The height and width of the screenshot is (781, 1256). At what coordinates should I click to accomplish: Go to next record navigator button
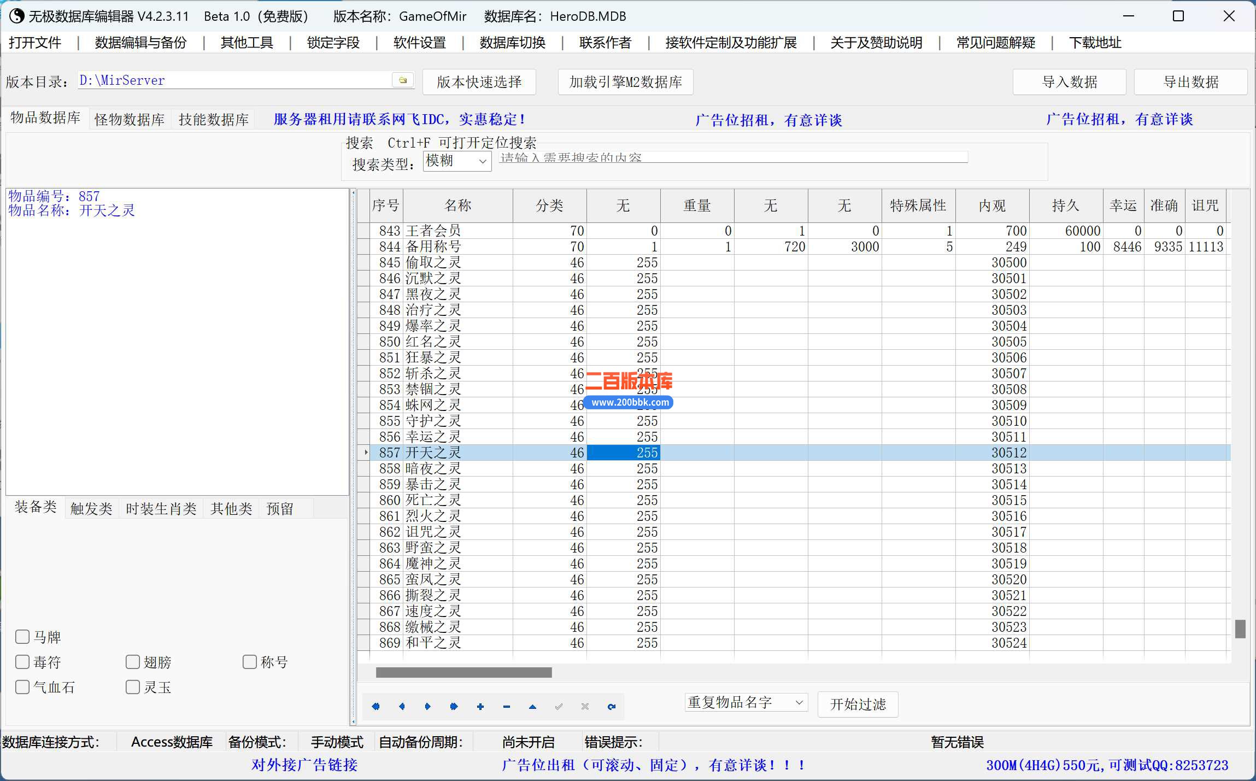pyautogui.click(x=428, y=707)
